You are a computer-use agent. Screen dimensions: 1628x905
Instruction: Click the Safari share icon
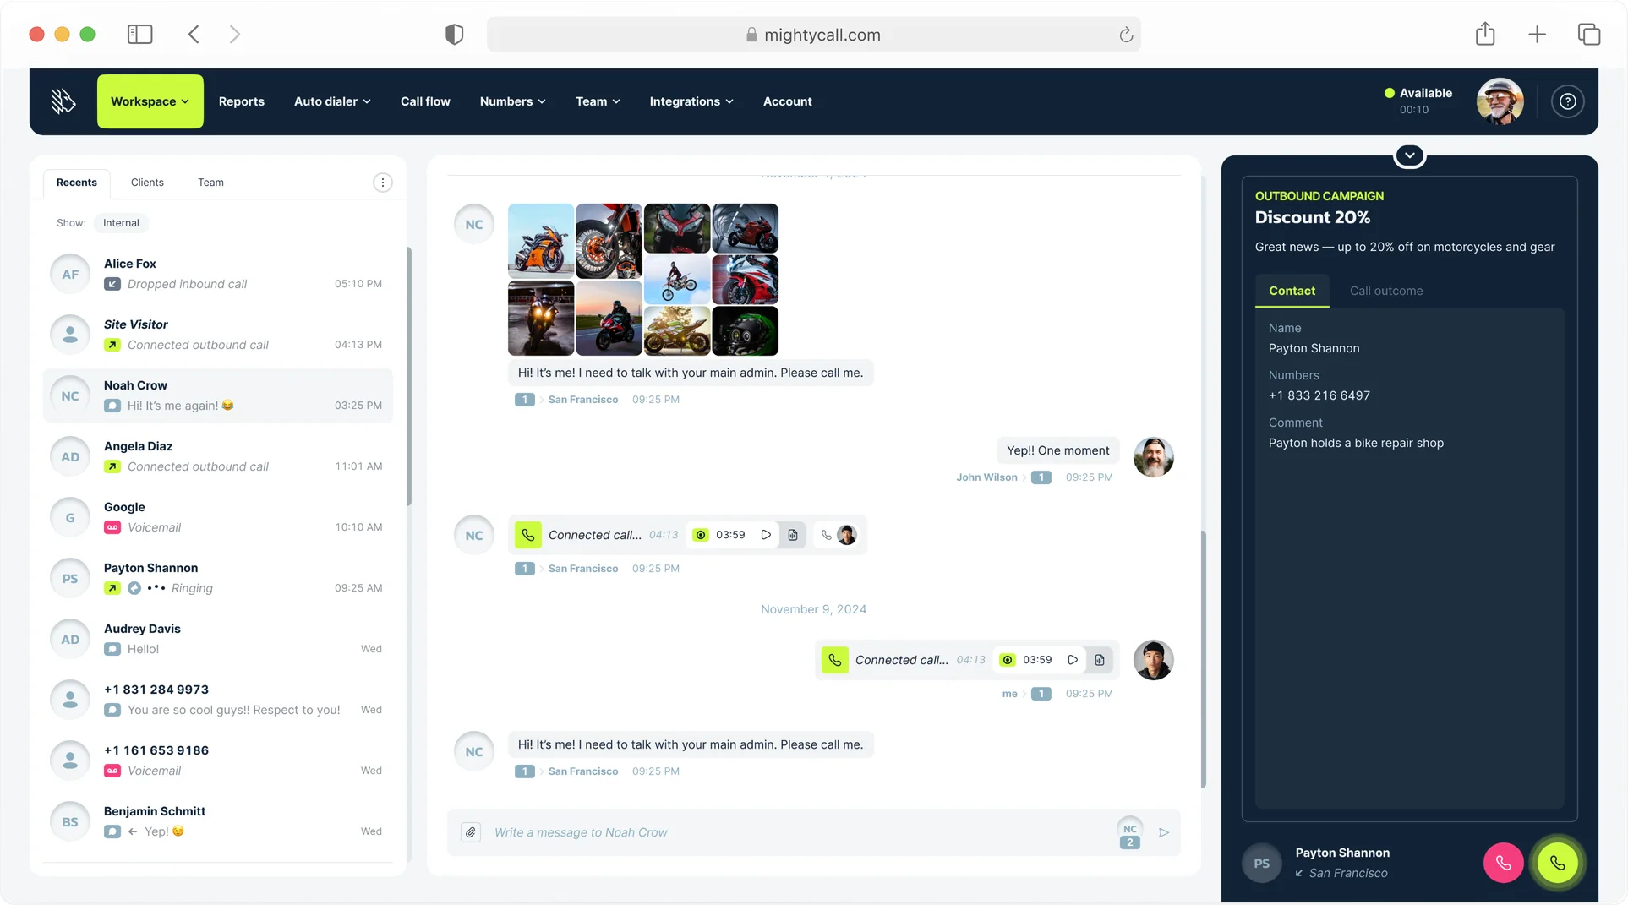point(1485,34)
